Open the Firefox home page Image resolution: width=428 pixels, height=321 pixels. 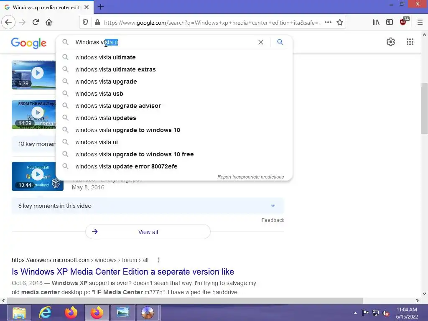[x=49, y=22]
